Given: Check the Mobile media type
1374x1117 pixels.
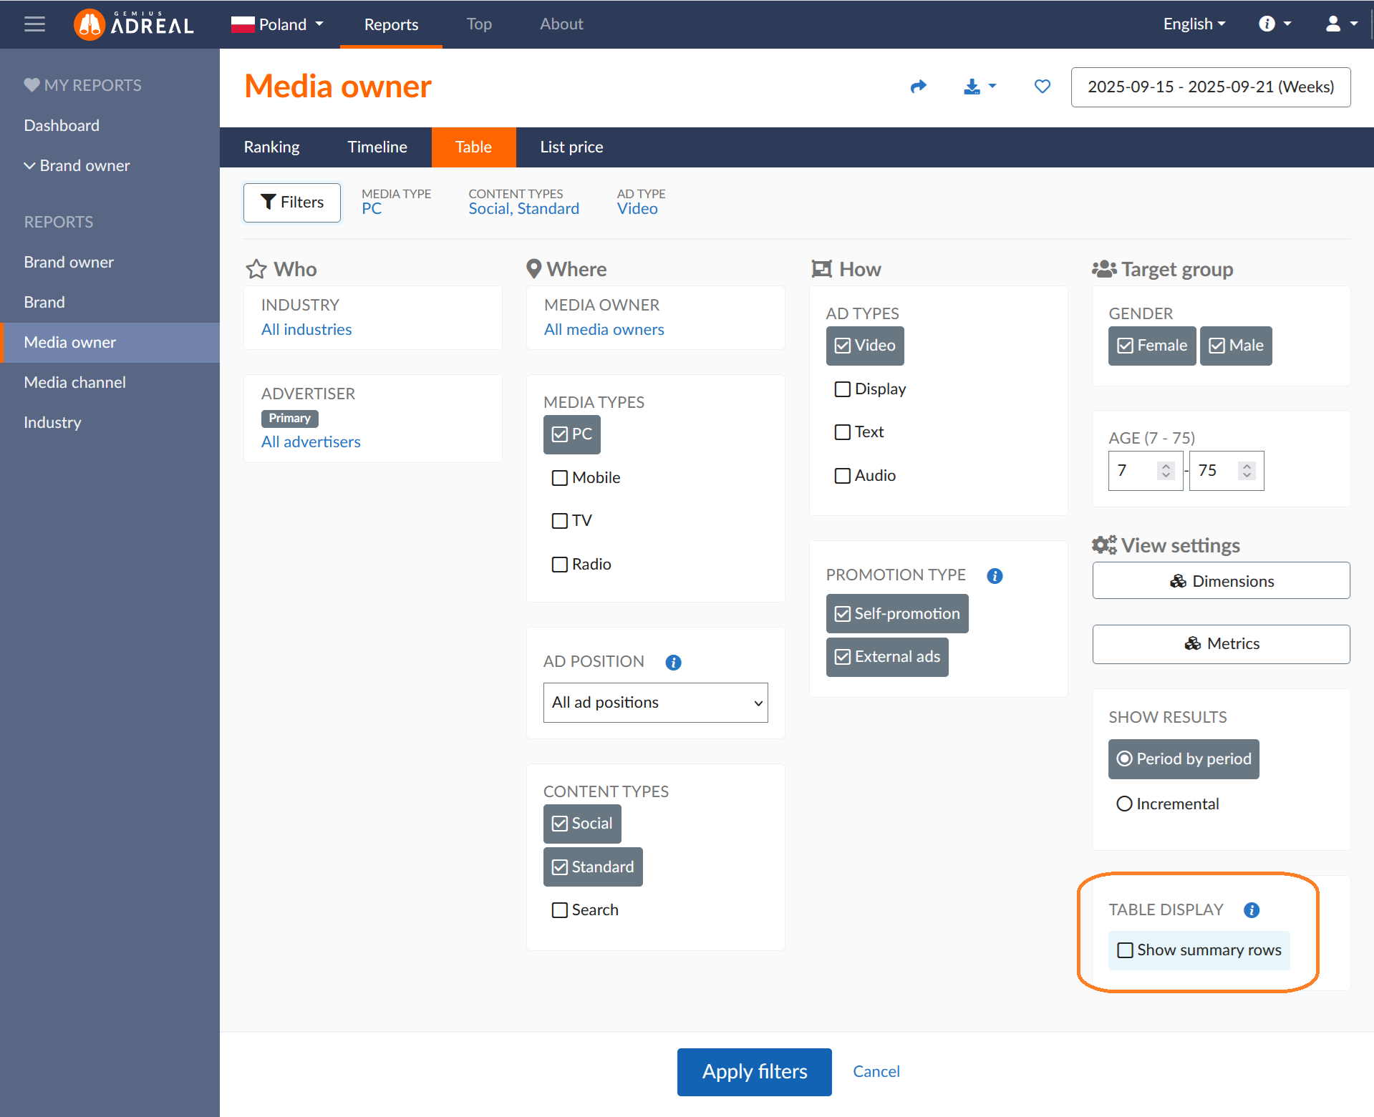Looking at the screenshot, I should tap(560, 478).
